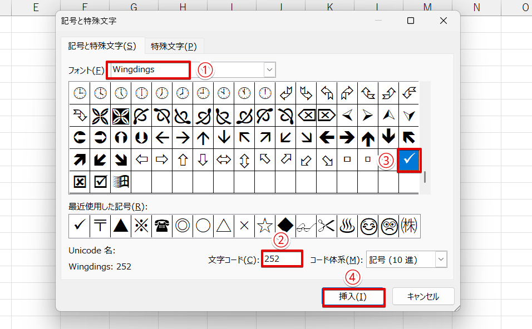Select the thin down arrow symbol
The image size is (532, 329).
click(224, 138)
